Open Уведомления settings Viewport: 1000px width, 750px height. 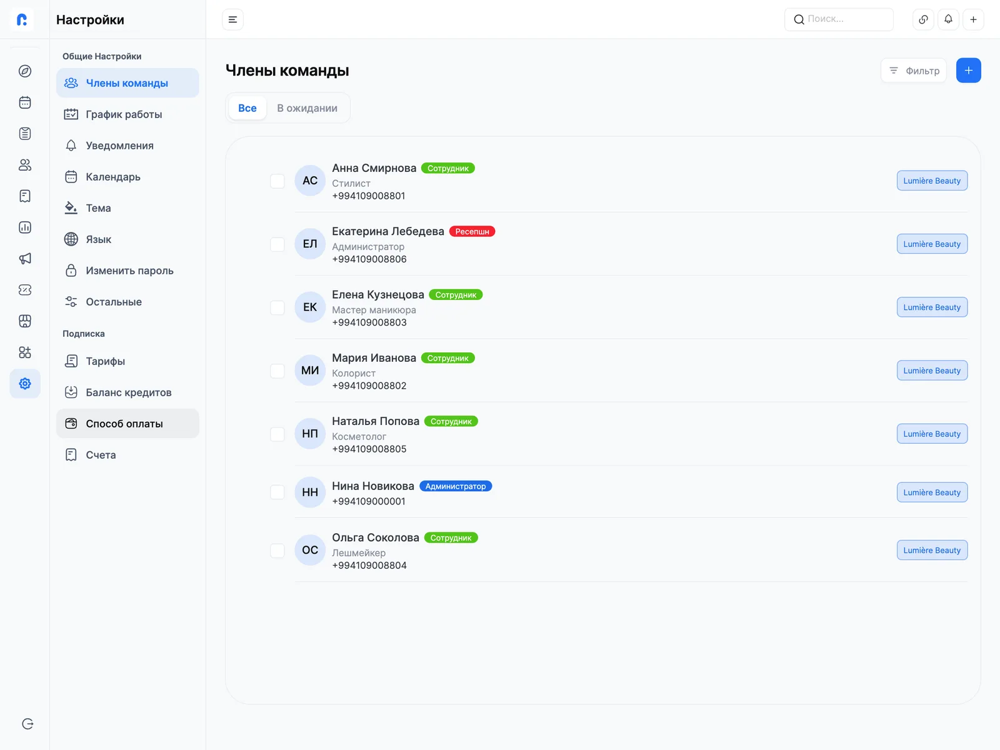pyautogui.click(x=127, y=146)
